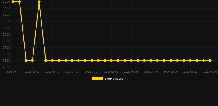Screen dimensions: 218x106
Task: Click the 3900 y-axis label
Action: click(7, 61)
